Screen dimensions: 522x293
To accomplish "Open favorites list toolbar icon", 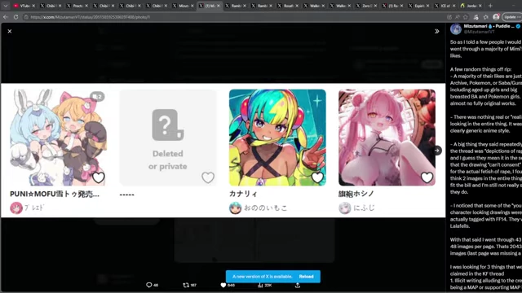I will click(x=486, y=17).
